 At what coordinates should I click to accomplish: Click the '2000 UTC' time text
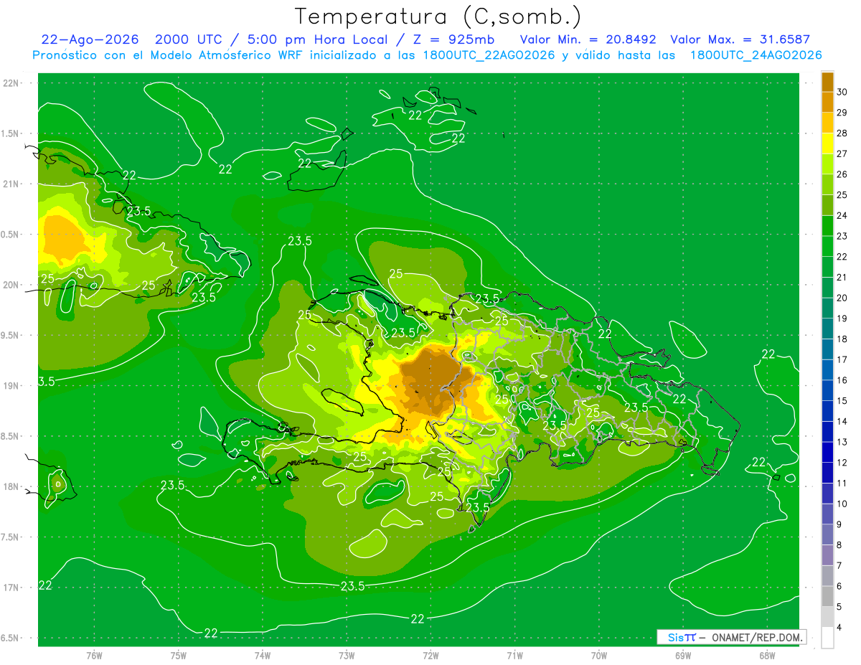(x=188, y=39)
